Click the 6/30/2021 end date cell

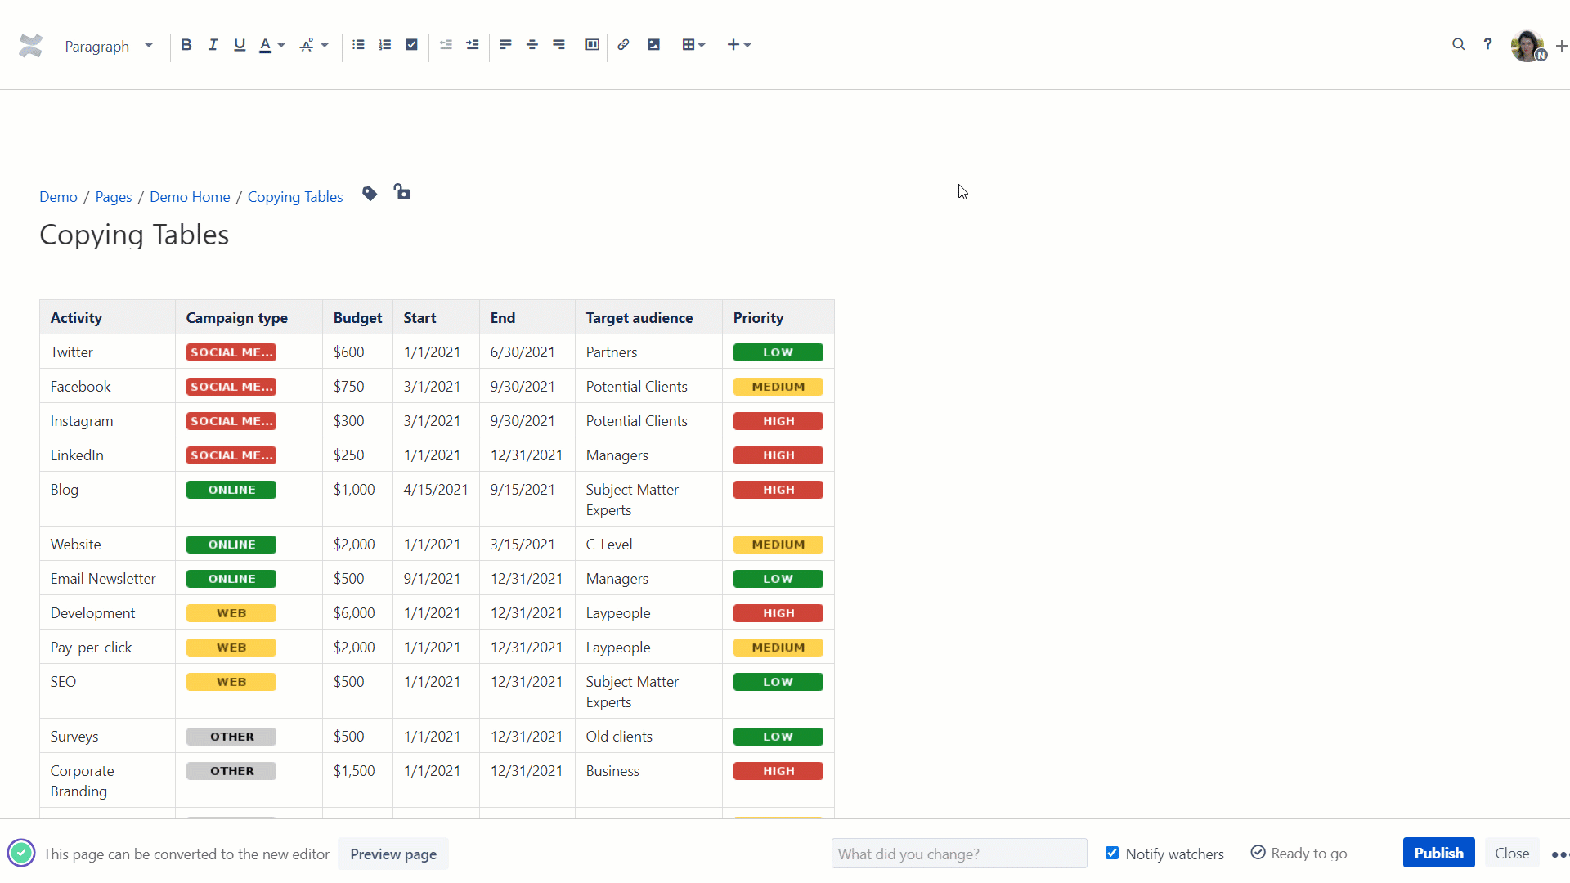click(527, 352)
